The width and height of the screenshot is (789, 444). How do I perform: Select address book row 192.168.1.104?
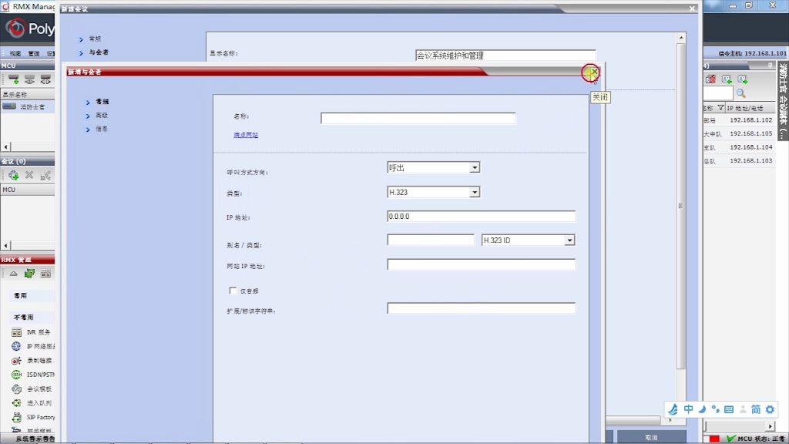pos(739,147)
